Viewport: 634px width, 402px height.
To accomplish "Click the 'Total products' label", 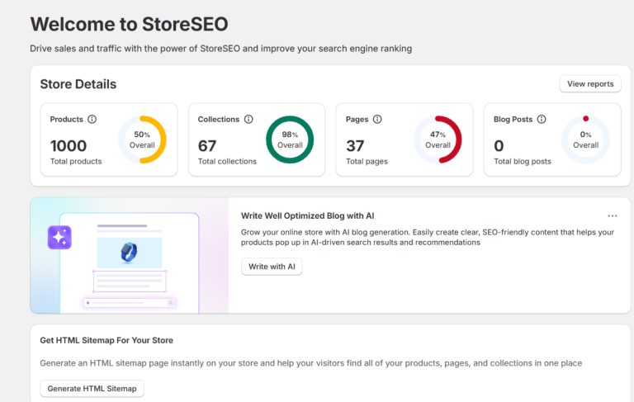I will (76, 161).
